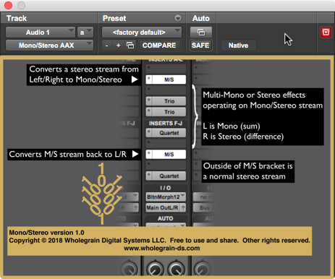
Task: Click the left center pan knob
Action: tap(155, 269)
